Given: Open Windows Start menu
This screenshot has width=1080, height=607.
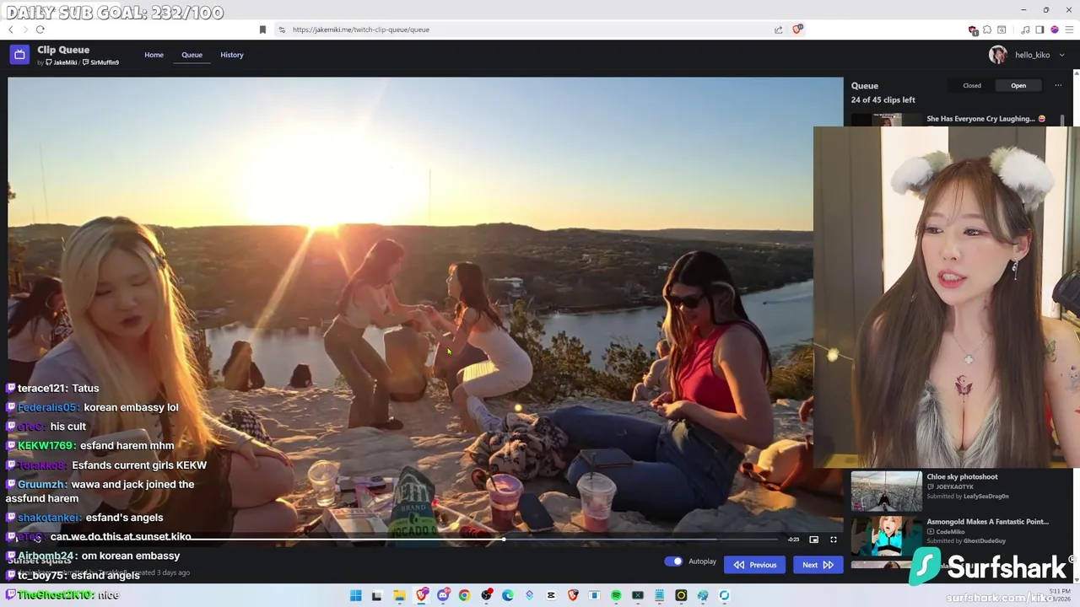Looking at the screenshot, I should [355, 595].
